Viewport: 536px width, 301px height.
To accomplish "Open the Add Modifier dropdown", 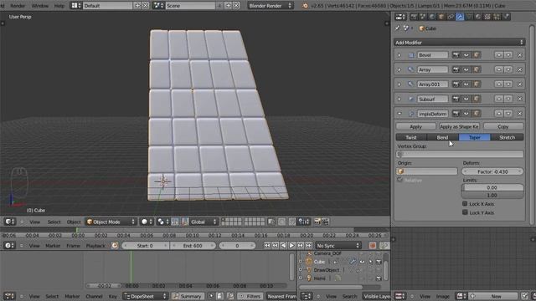I will [459, 43].
